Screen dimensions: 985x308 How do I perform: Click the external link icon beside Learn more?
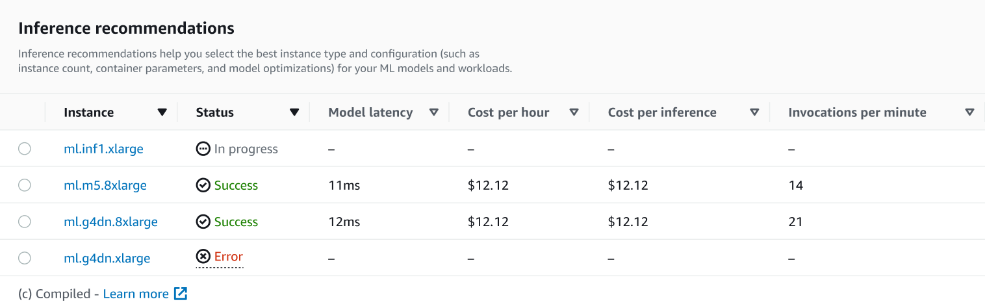(x=181, y=294)
